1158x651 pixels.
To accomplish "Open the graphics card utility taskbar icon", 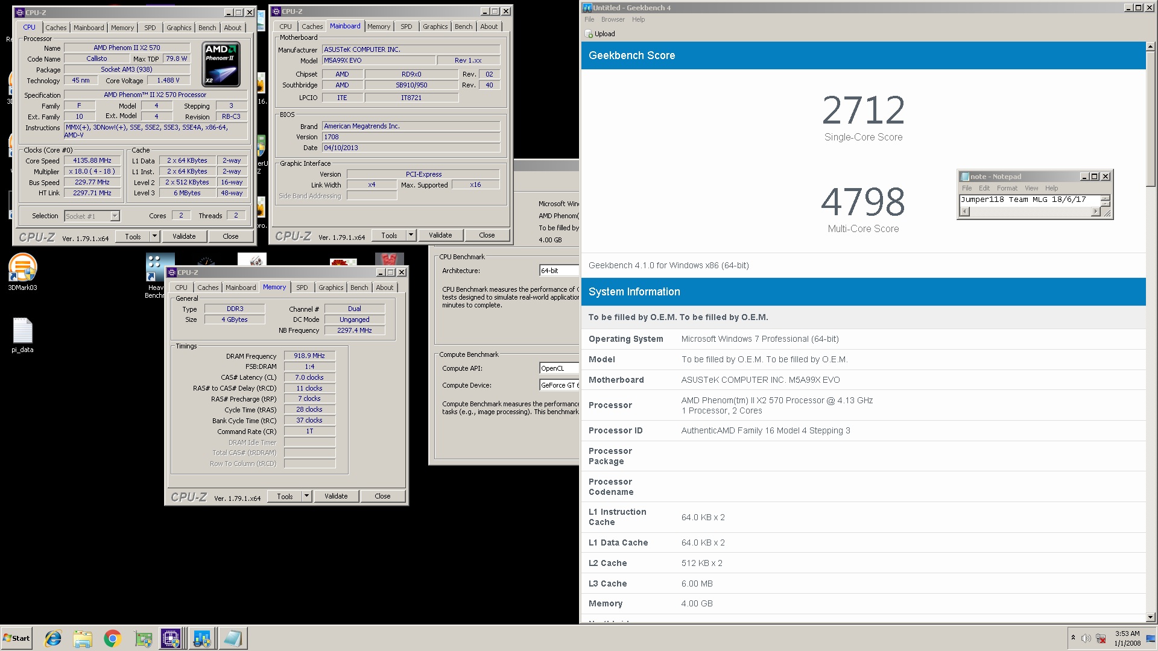I will coord(143,638).
